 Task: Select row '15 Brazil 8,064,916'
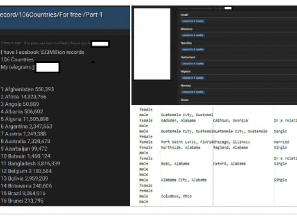23,193
